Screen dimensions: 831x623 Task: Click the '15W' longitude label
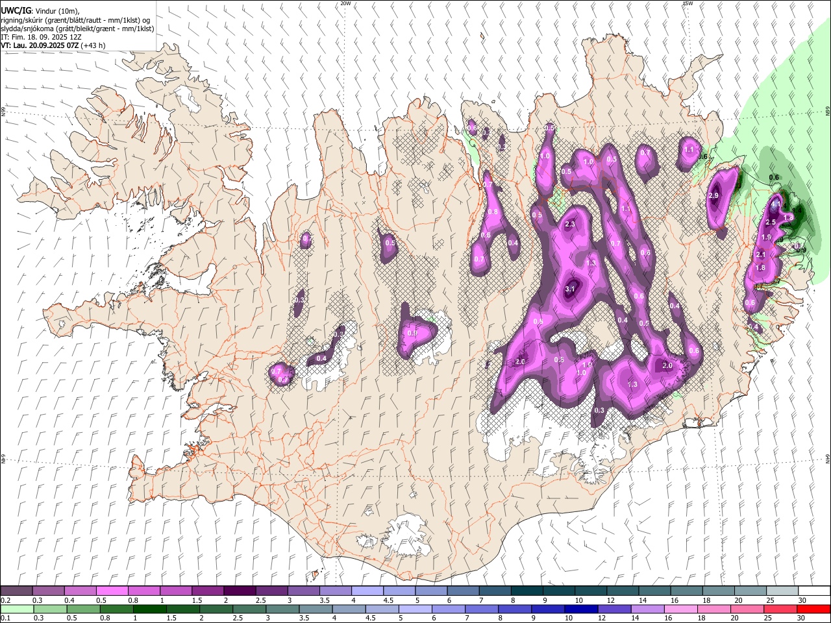pos(687,3)
